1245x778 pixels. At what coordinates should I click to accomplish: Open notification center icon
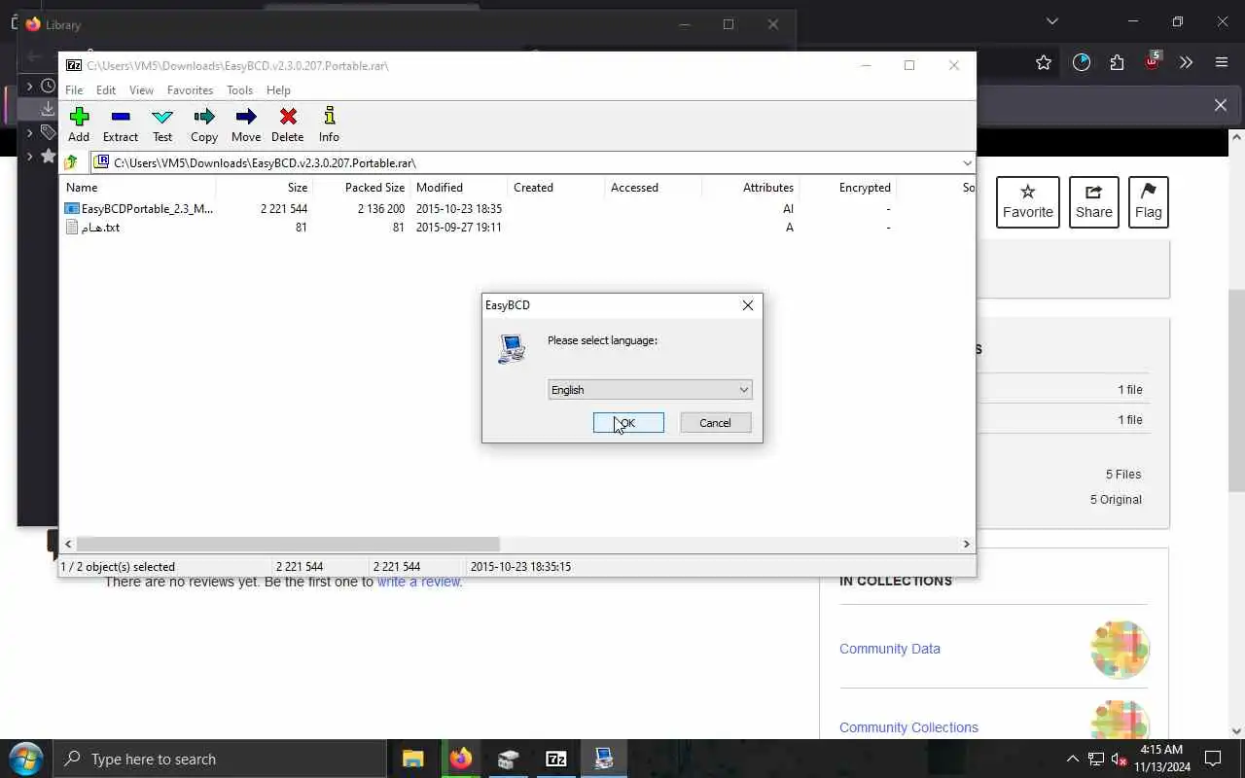1213,759
